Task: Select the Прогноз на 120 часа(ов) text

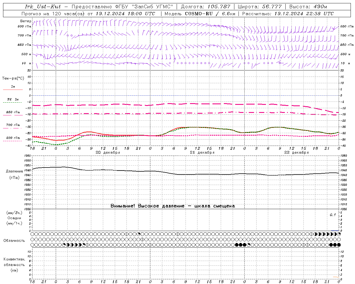Action: (53, 14)
